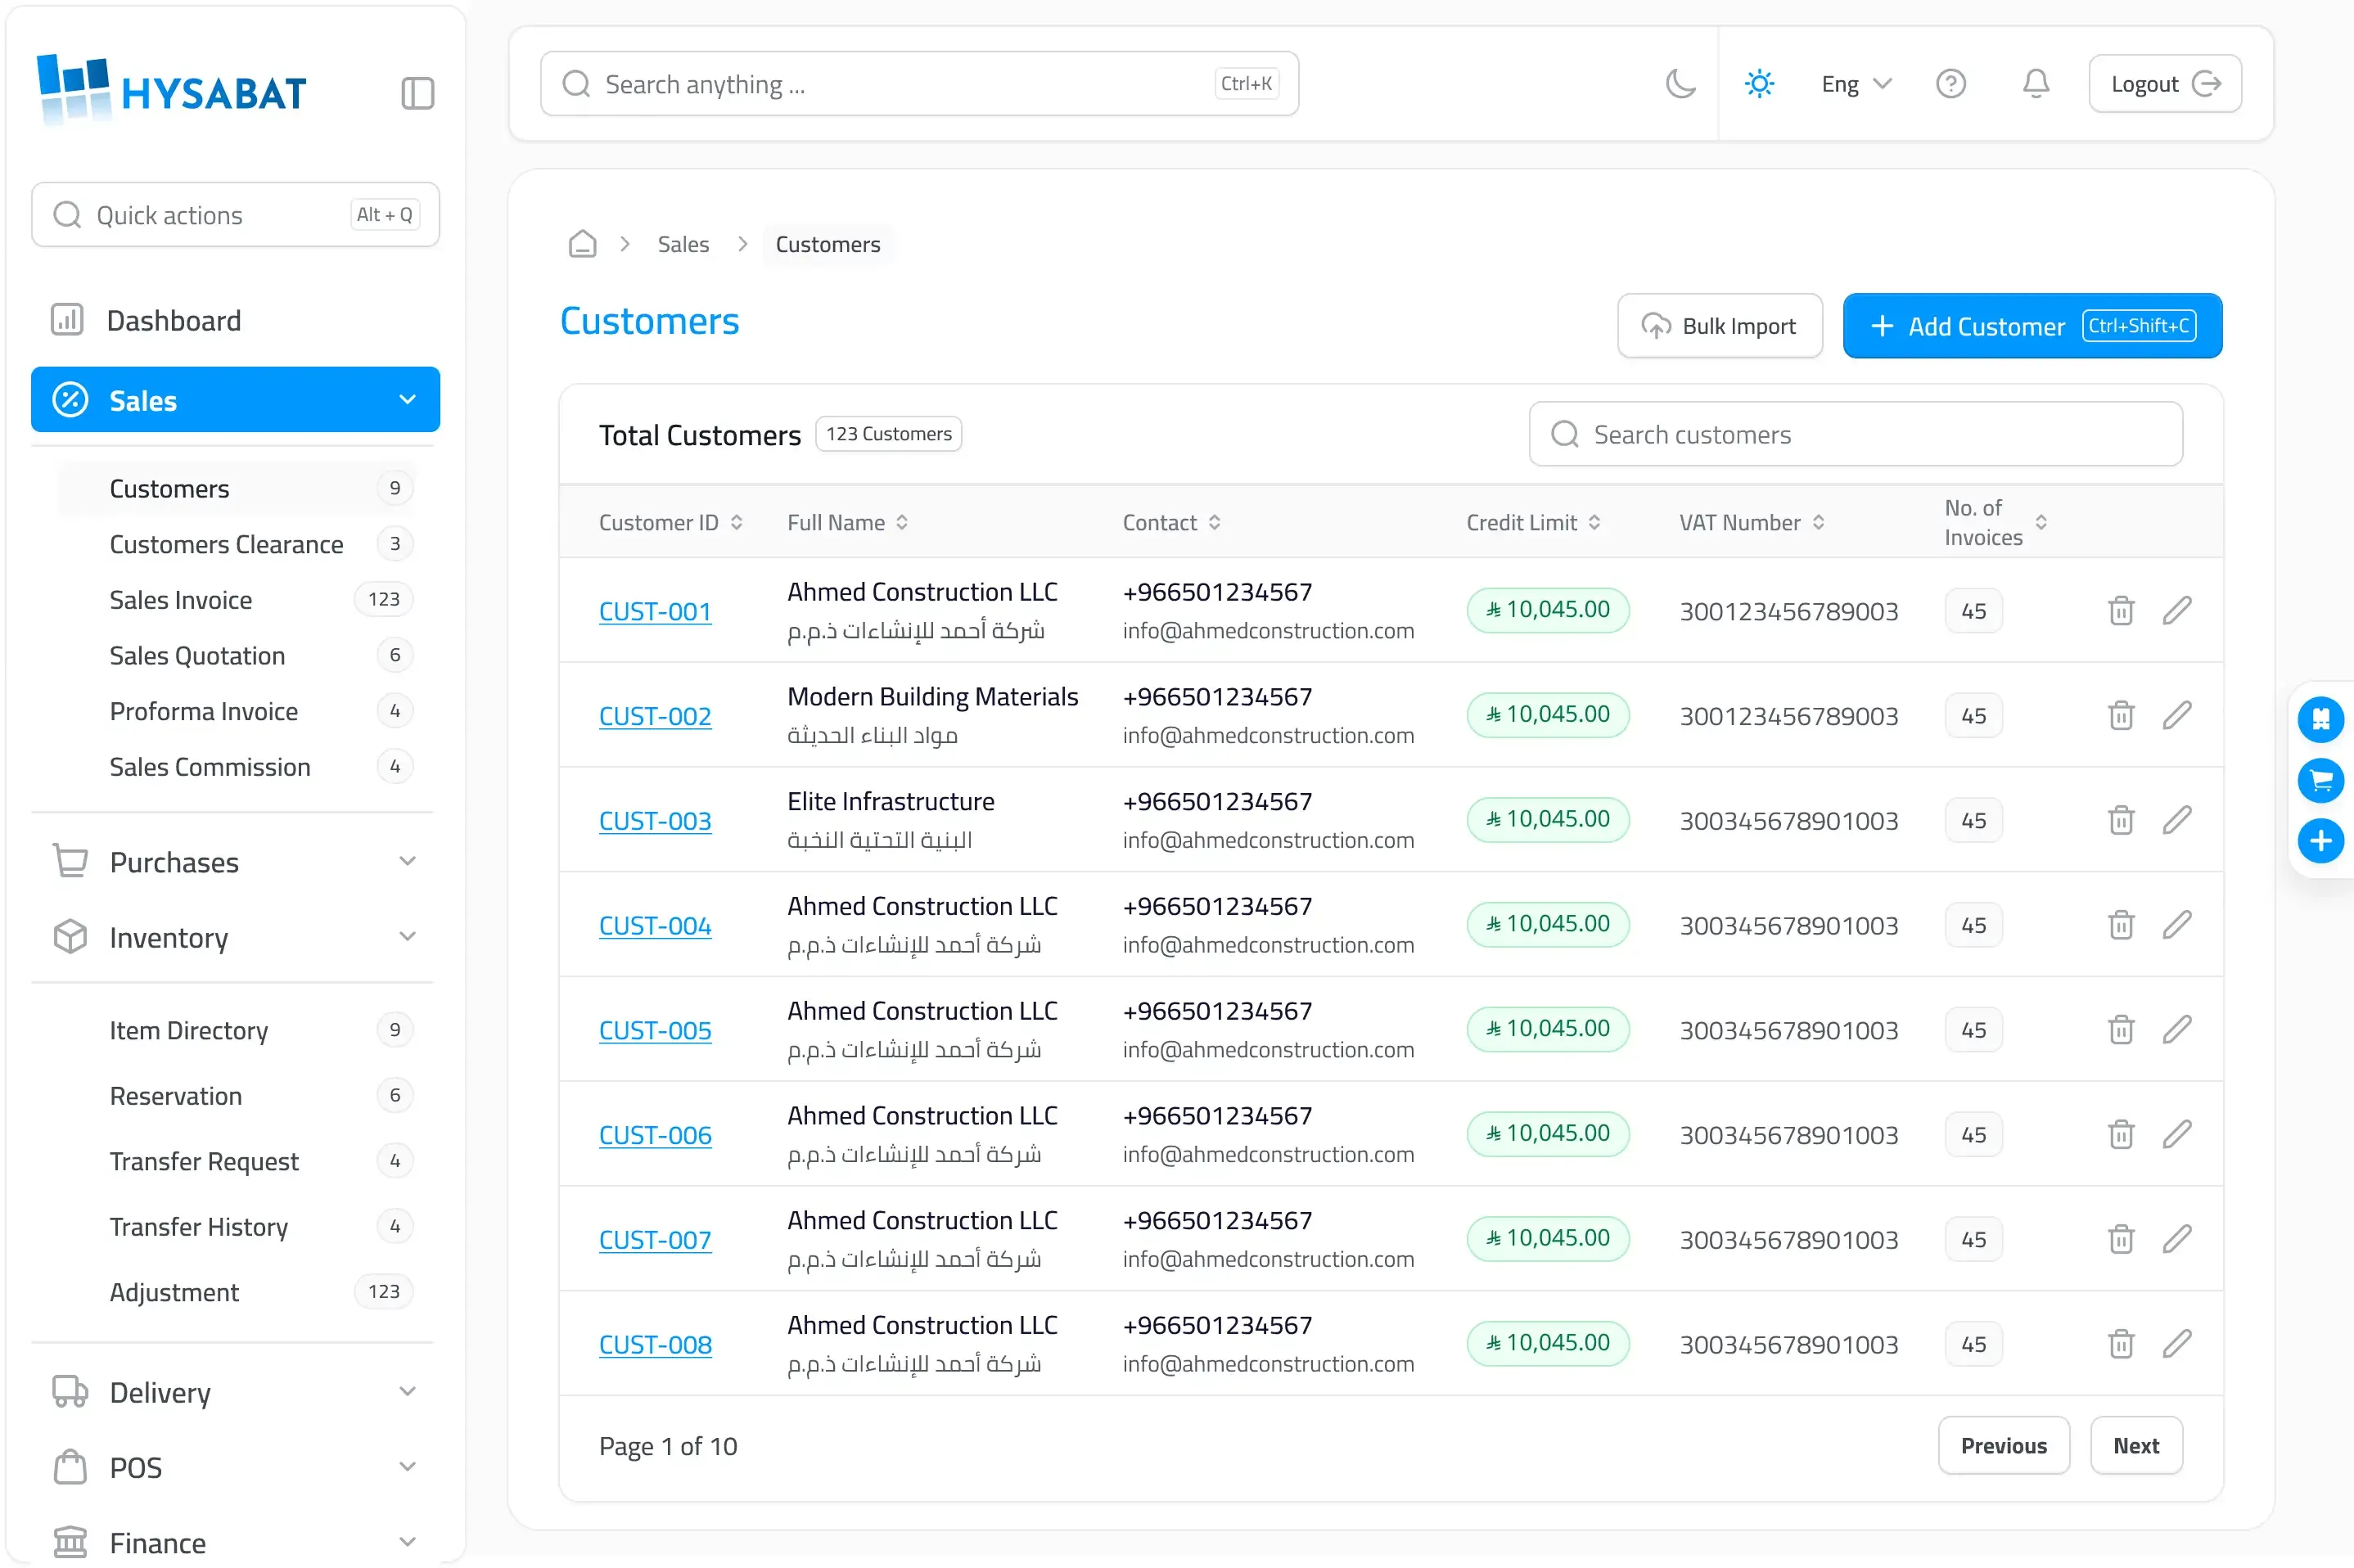Open the CUST-001 customer link
2354x1568 pixels.
click(655, 611)
